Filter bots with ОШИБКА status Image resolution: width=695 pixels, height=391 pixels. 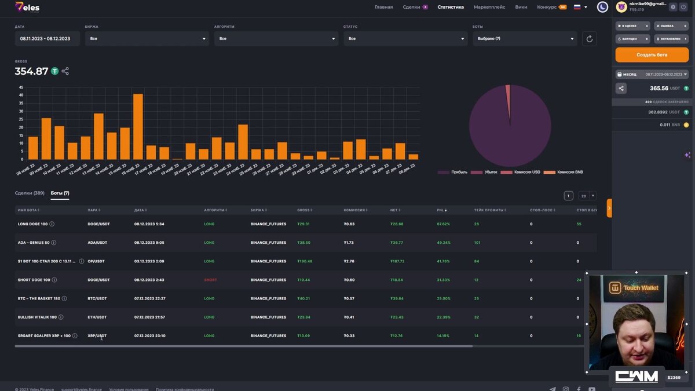point(671,25)
